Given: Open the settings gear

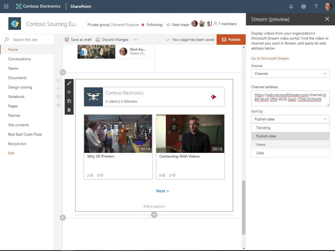Looking at the screenshot, I should (x=303, y=6).
